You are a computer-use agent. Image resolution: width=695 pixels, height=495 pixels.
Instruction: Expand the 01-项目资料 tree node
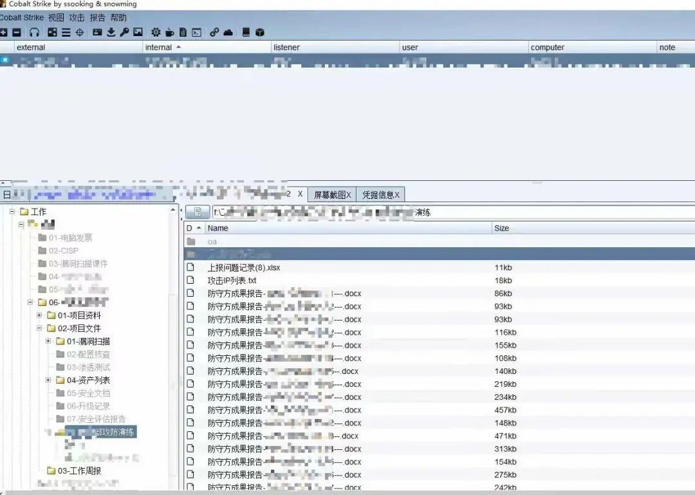tap(39, 315)
